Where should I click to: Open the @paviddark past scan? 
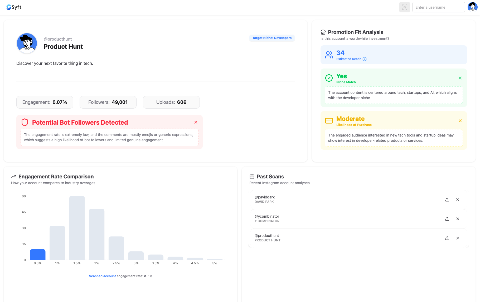tap(358, 199)
